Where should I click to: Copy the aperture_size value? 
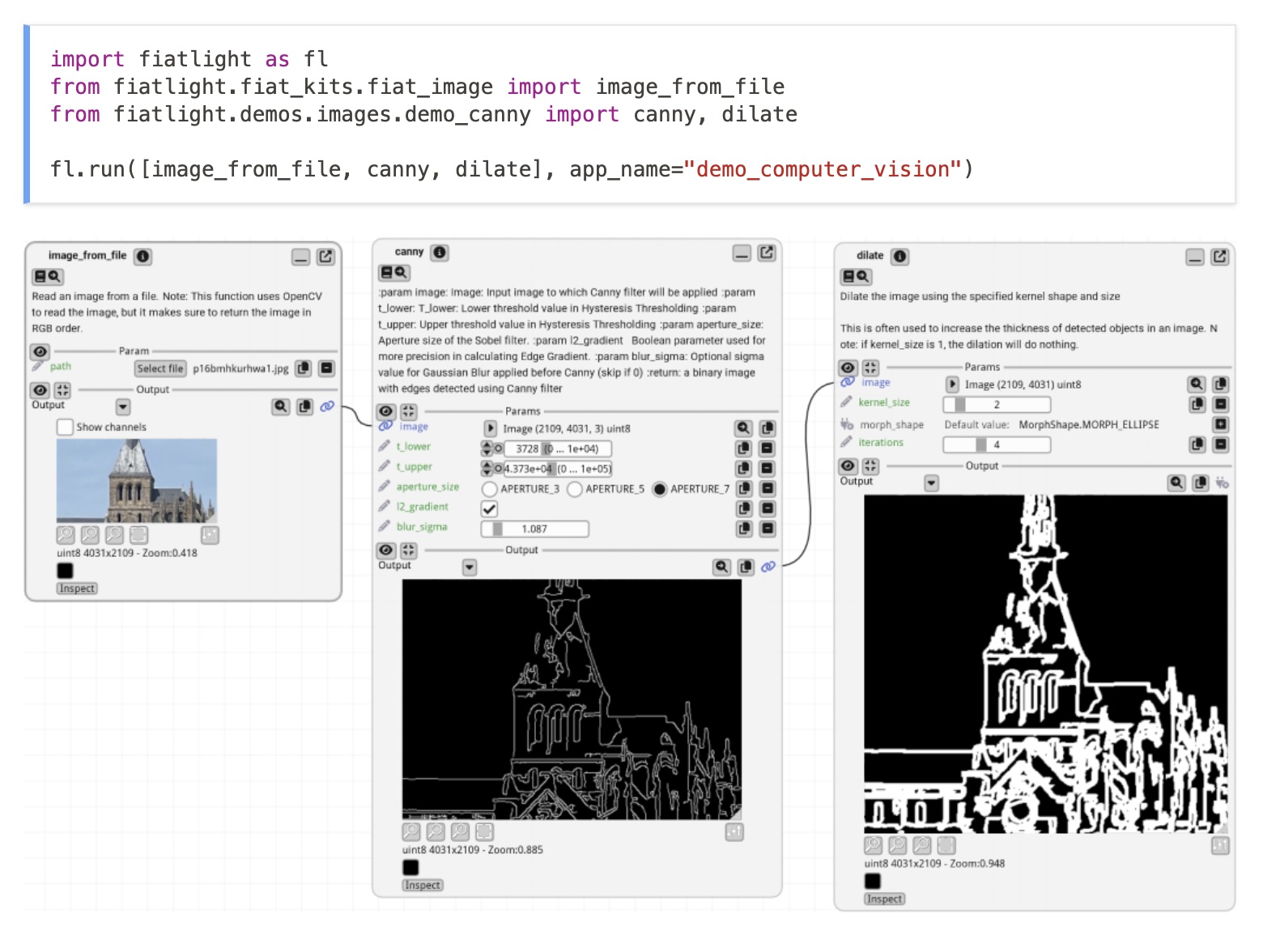[744, 489]
